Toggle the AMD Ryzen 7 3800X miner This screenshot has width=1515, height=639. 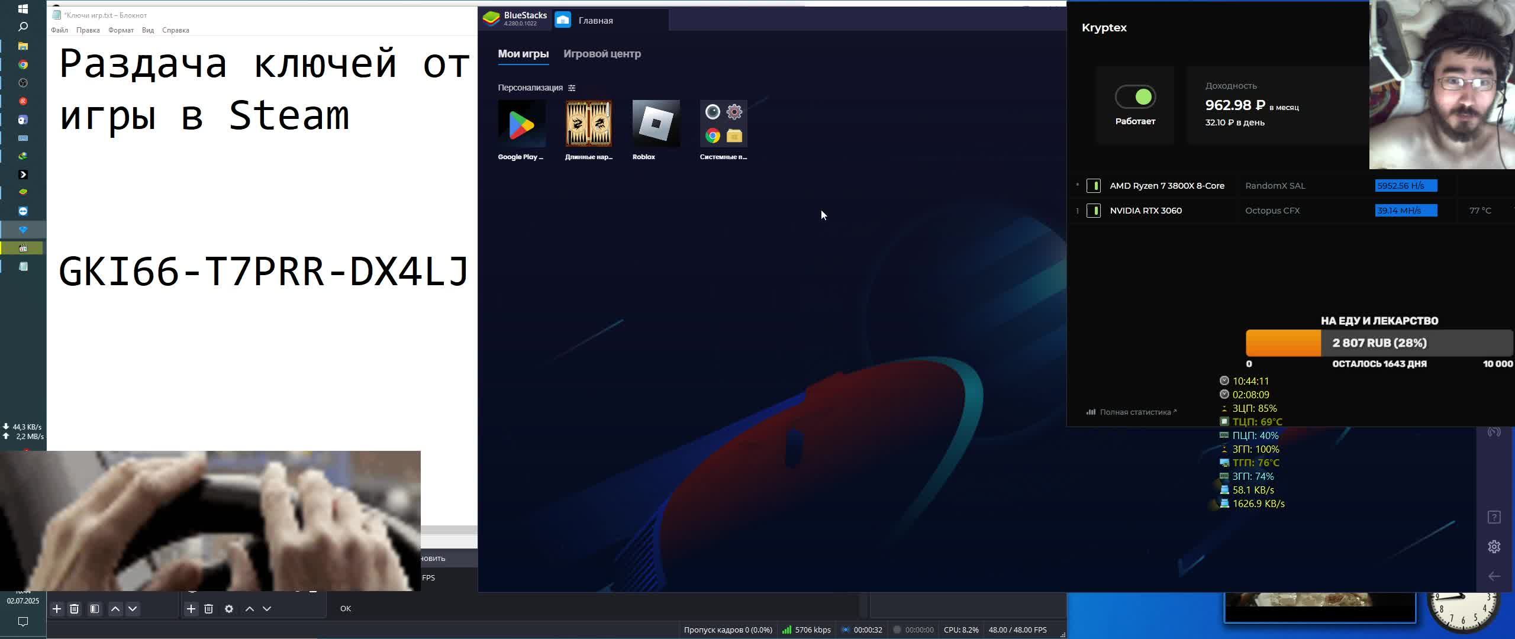click(x=1094, y=186)
